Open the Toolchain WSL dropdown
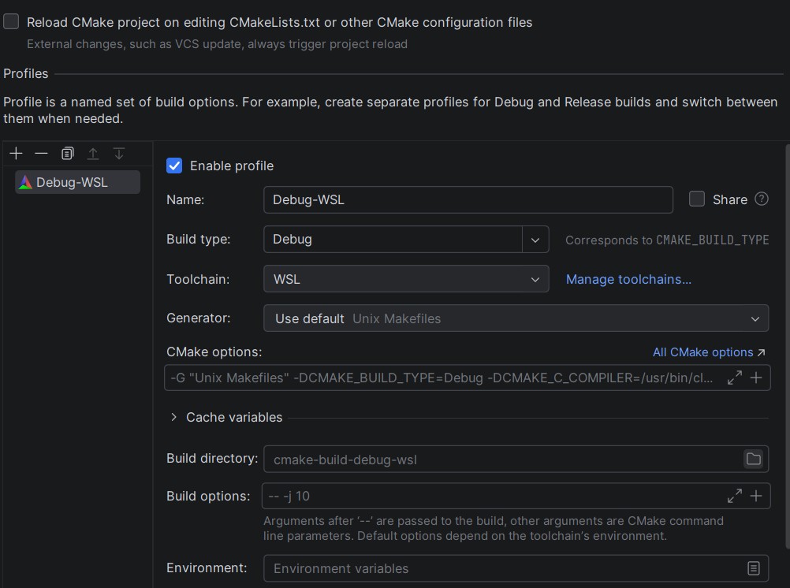Image resolution: width=790 pixels, height=588 pixels. (x=406, y=279)
